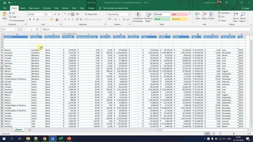Toggle italic formatting

[x=34, y=19]
